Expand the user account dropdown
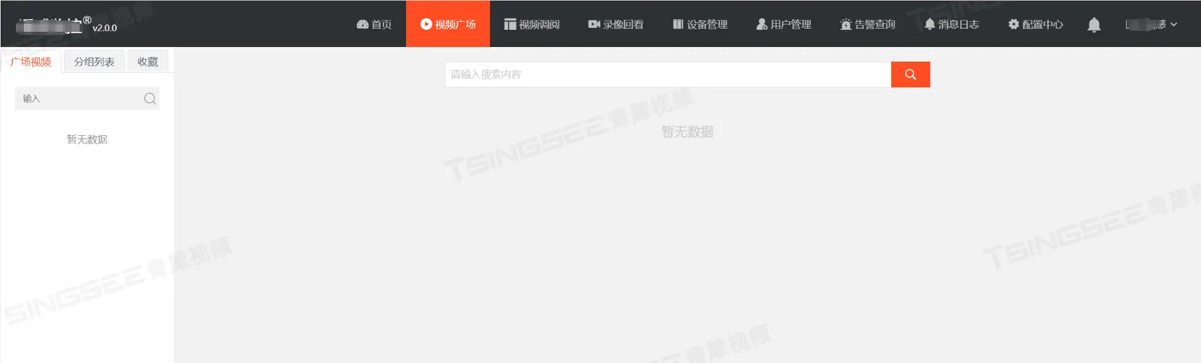Viewport: 1201px width, 363px height. pos(1151,25)
